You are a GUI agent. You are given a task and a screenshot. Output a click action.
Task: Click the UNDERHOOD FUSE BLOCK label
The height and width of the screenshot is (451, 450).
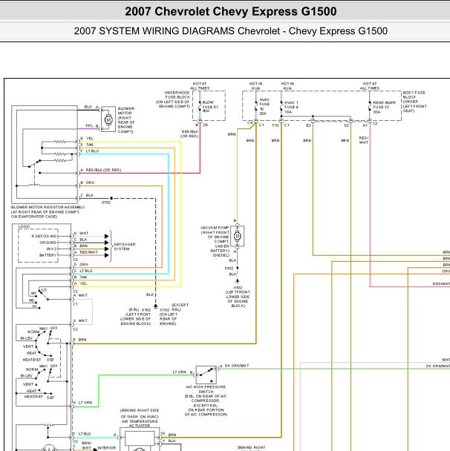click(x=173, y=99)
